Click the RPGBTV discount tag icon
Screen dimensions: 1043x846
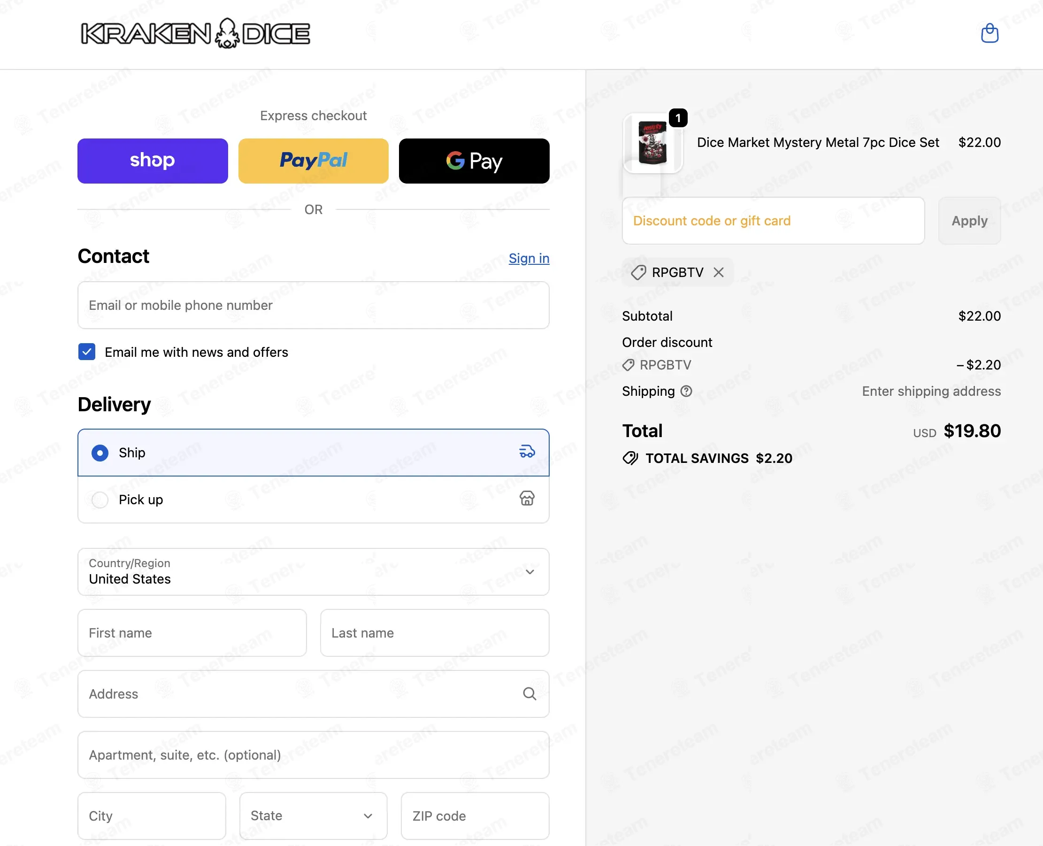638,272
